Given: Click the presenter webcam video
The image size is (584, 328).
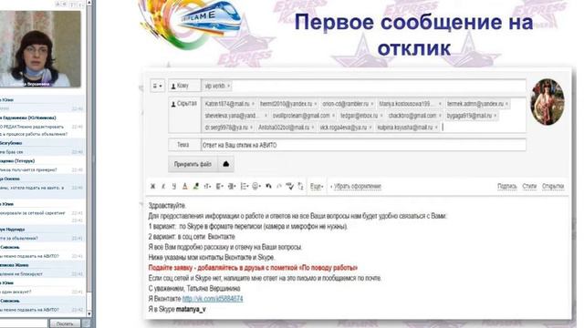Looking at the screenshot, I should click(40, 48).
